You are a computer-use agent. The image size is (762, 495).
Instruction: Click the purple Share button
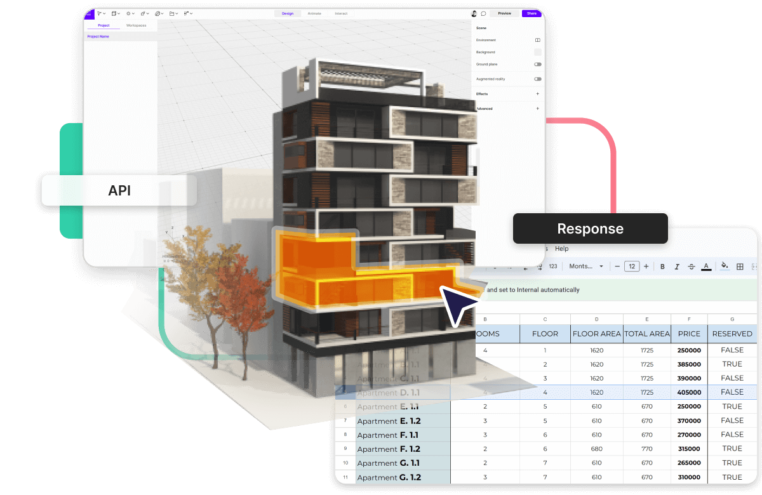coord(531,13)
